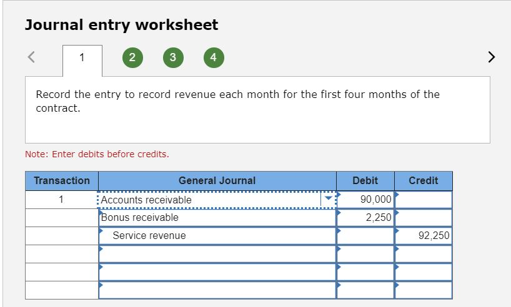Click the Debit column header
Viewport: 511px width, 307px height.
365,181
